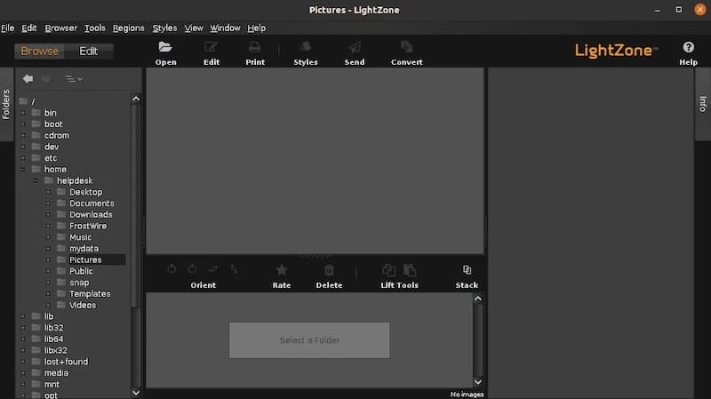Select the Pictures folder
The width and height of the screenshot is (711, 399).
point(85,259)
